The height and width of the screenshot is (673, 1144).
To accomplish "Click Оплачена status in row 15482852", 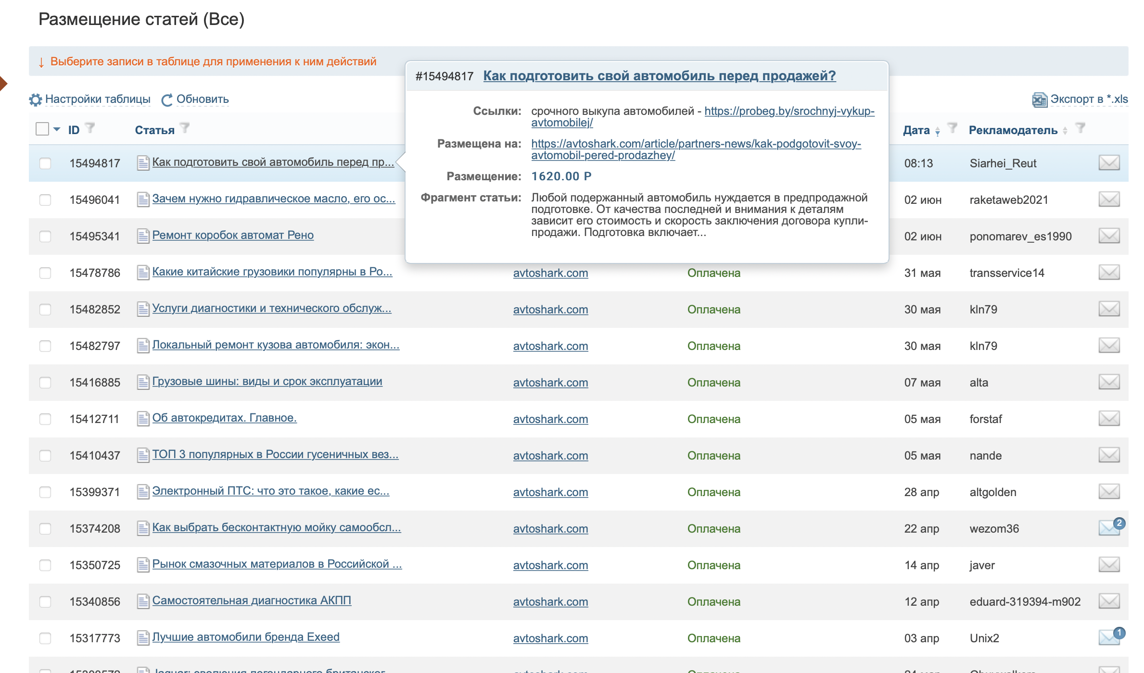I will click(x=713, y=310).
